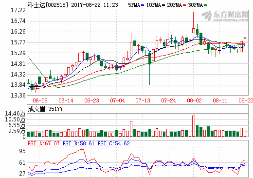Click the RSI_C:54.62 indicator label
Screen dimensions: 253x178
pyautogui.click(x=113, y=143)
